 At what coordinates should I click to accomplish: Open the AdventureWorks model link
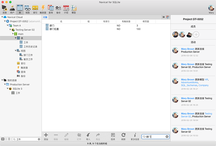[189, 82]
